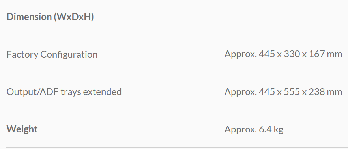Click the word Approx. in Factory Configuration row

[241, 54]
